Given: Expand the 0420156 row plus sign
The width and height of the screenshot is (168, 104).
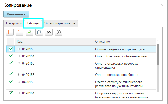Looking at the screenshot, I should click(x=19, y=75).
